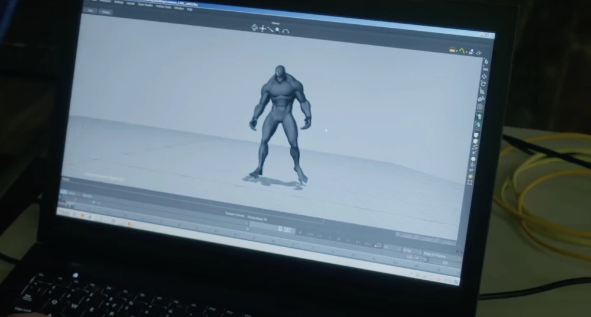This screenshot has height=317, width=591.
Task: Click the bottom square frame icon in toolbar
Action: [470, 183]
